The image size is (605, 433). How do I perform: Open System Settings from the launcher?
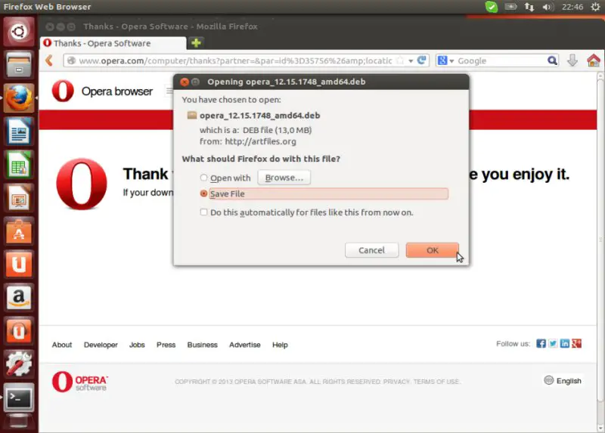18,364
